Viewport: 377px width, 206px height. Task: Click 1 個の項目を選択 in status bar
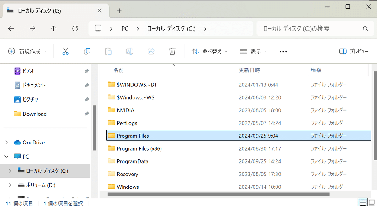[63, 203]
